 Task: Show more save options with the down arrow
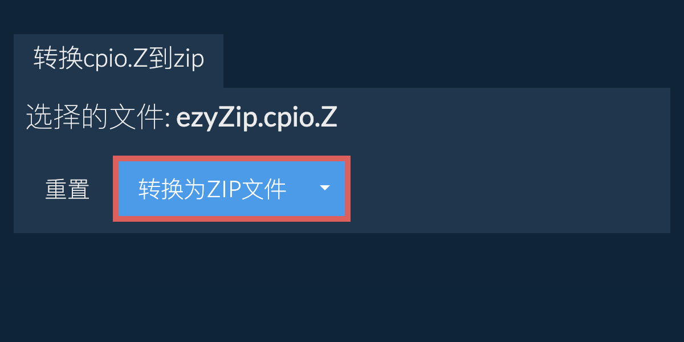325,188
